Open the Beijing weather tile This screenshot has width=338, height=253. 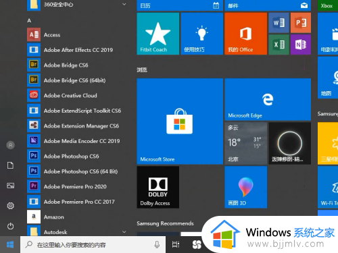coord(245,143)
